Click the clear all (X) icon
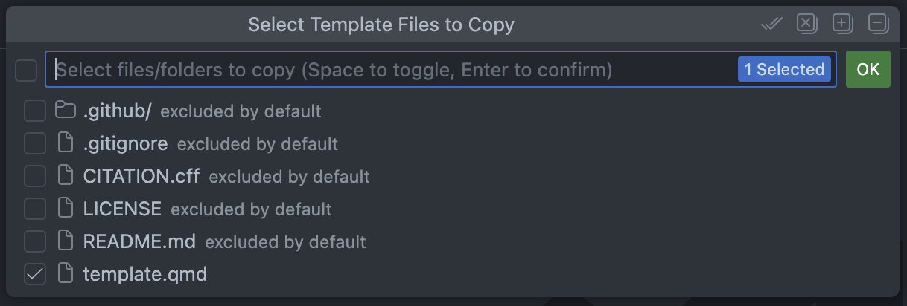 point(806,24)
